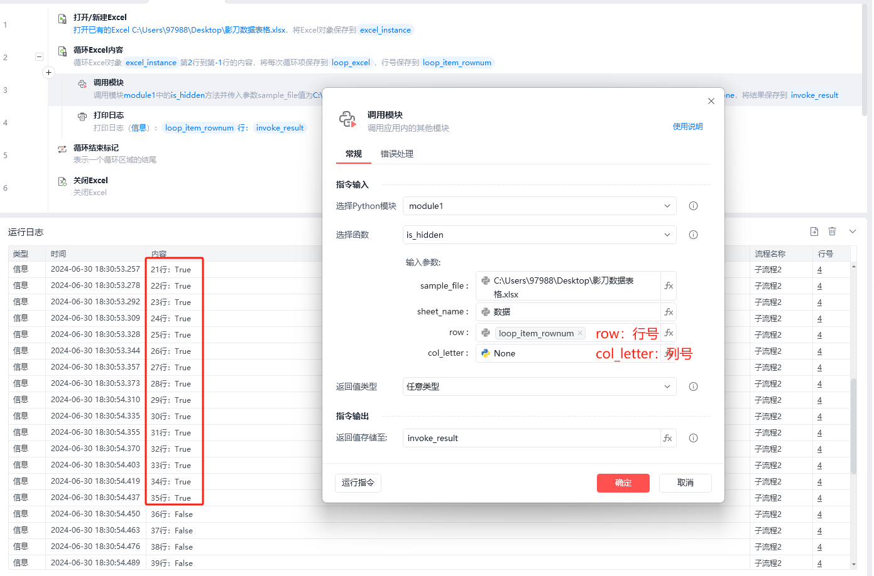Image resolution: width=874 pixels, height=576 pixels.
Task: Click the 关闭Excel step icon
Action: pyautogui.click(x=62, y=181)
